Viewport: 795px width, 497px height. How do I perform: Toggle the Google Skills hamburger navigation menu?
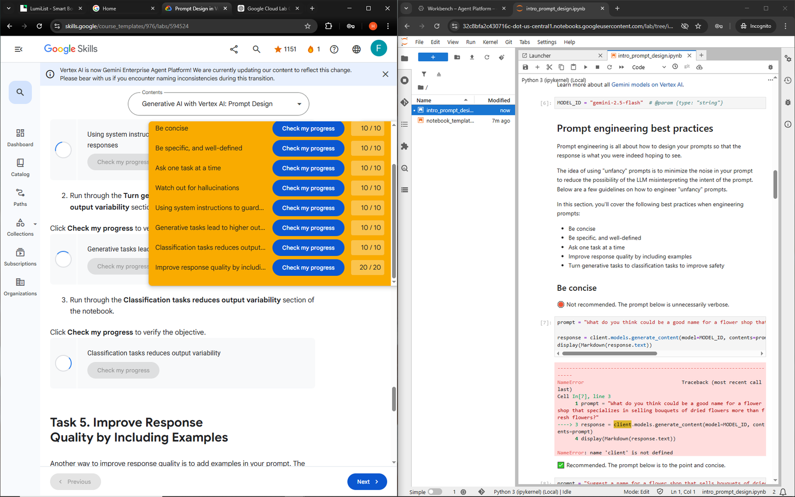coord(18,49)
